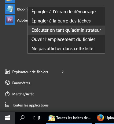Select Exécuter en tant qu'administrateur

[66, 30]
